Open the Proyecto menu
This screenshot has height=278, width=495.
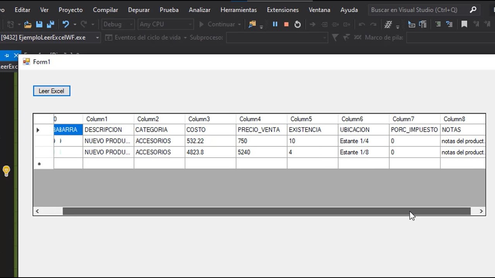71,10
